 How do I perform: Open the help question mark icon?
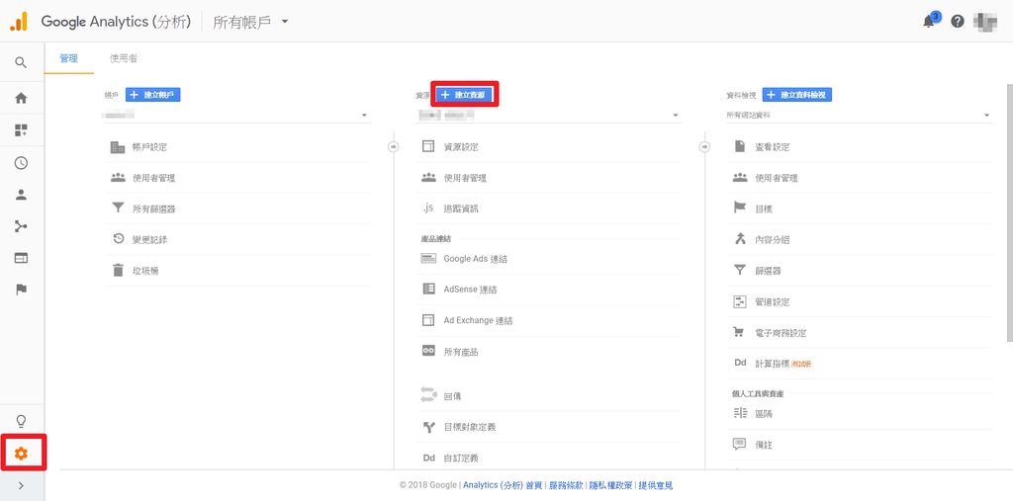click(x=958, y=22)
